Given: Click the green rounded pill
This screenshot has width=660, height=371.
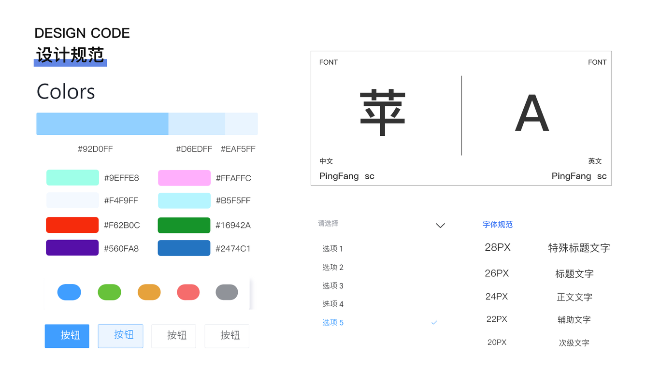Looking at the screenshot, I should pos(110,292).
